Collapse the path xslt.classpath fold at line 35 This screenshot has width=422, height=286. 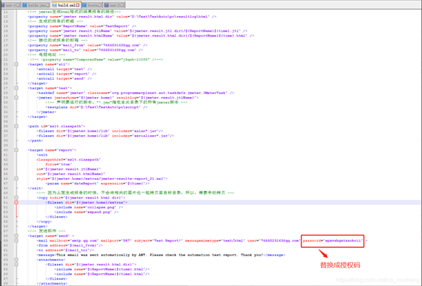[x=17, y=126]
